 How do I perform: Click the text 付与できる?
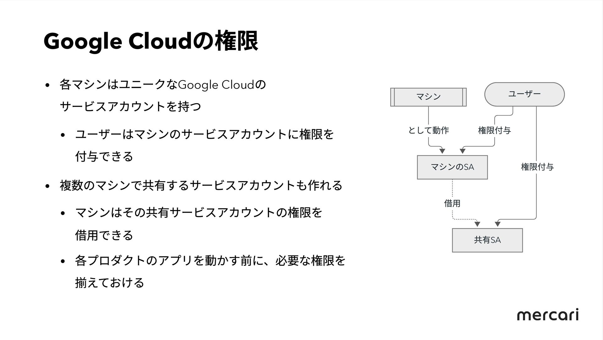click(x=104, y=156)
